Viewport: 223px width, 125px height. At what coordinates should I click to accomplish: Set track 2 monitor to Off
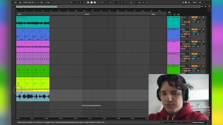coord(189,34)
